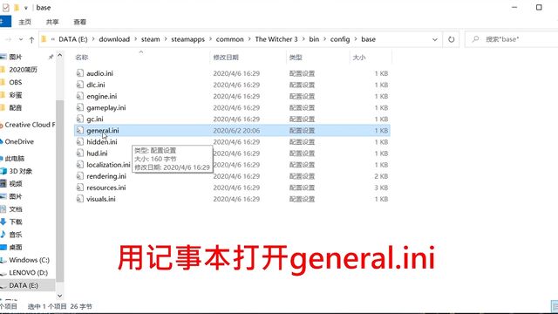Select DATA (E:) drive in sidebar
The height and width of the screenshot is (314, 558).
pyautogui.click(x=27, y=285)
